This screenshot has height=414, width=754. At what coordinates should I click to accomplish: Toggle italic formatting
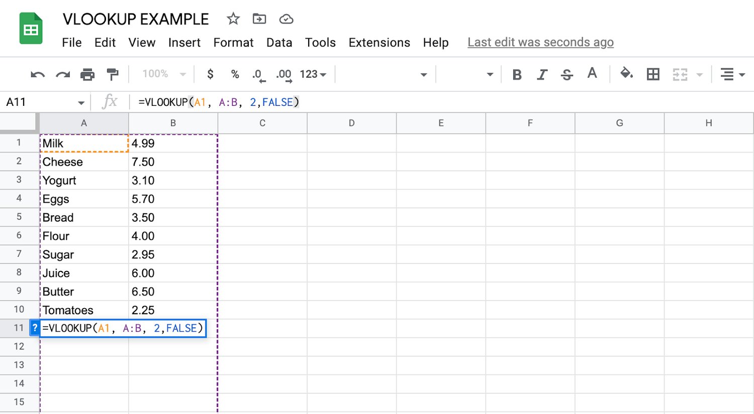coord(542,74)
